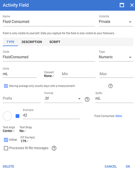Confirm with the OK button

pyautogui.click(x=128, y=166)
